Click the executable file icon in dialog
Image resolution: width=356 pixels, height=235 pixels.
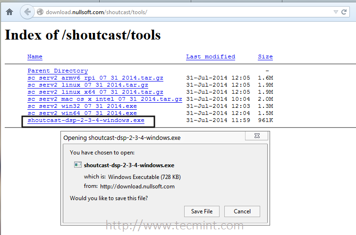pos(77,164)
